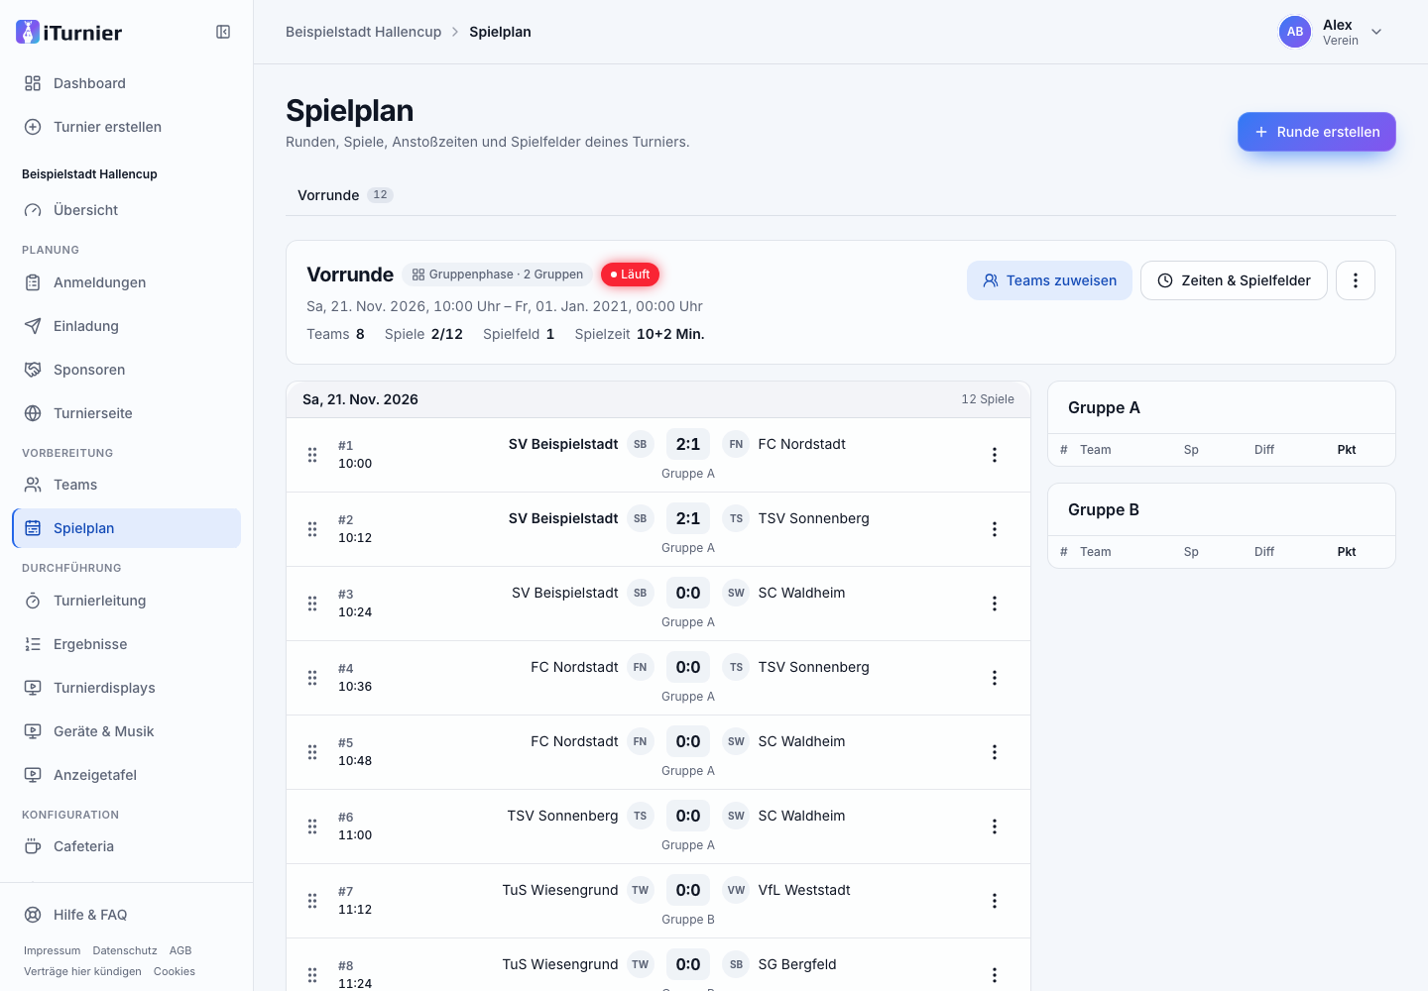This screenshot has width=1428, height=991.
Task: Open Turnierleitung in the sidebar
Action: pos(127,601)
